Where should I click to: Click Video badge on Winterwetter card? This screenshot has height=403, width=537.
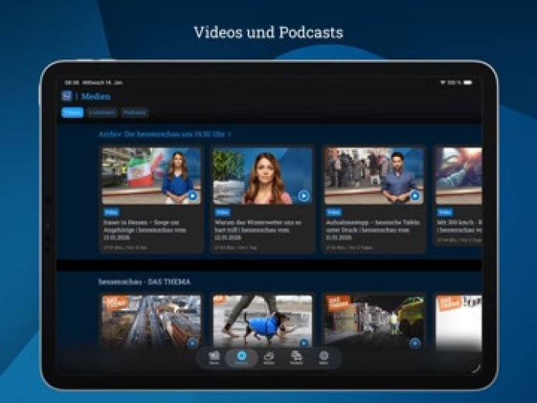click(x=222, y=212)
